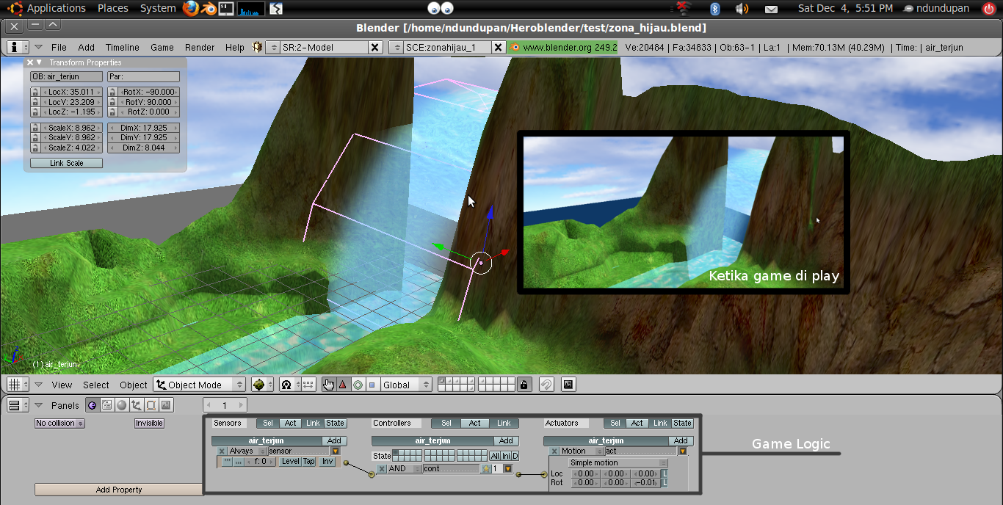This screenshot has height=505, width=1003.
Task: Open the Timeline menu
Action: click(123, 47)
